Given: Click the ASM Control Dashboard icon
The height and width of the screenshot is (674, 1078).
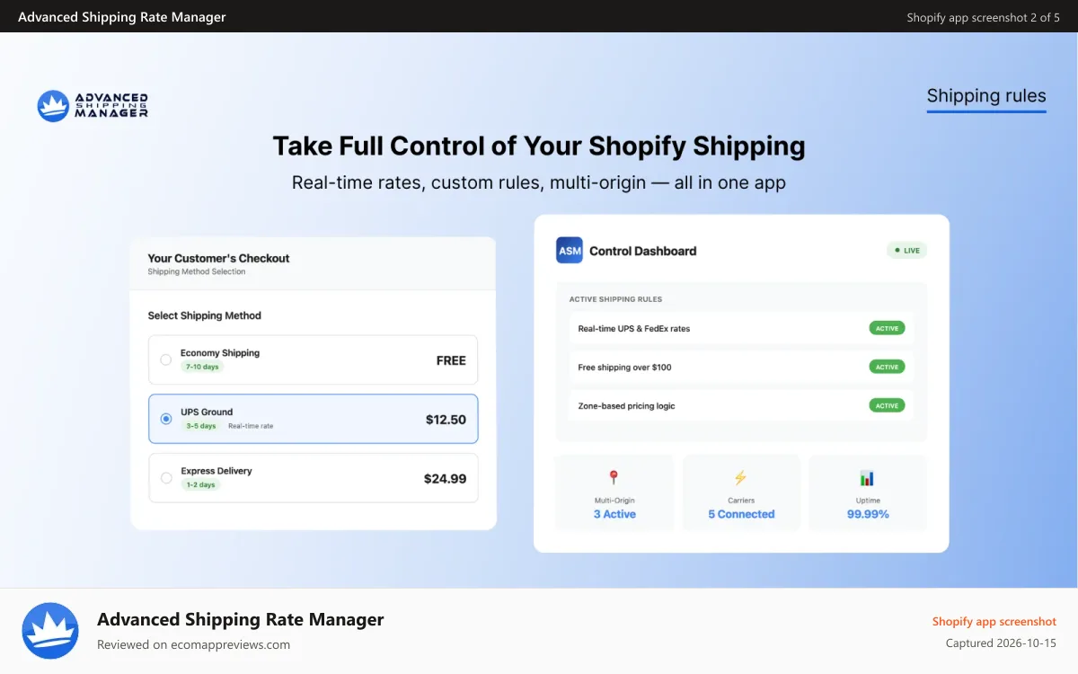Looking at the screenshot, I should coord(570,251).
